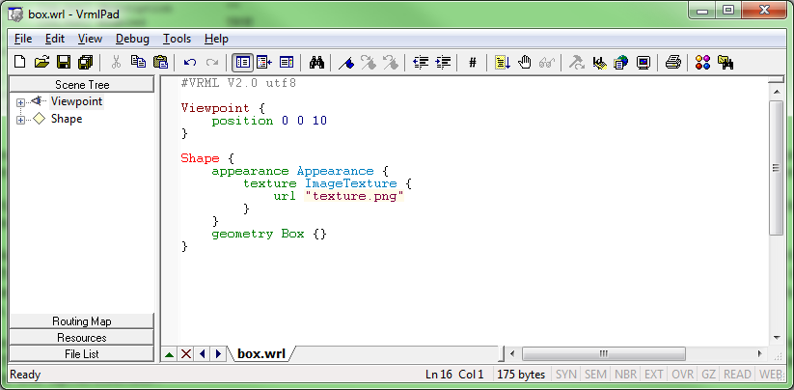
Task: Expand the Shape node in scene tree
Action: [x=20, y=120]
